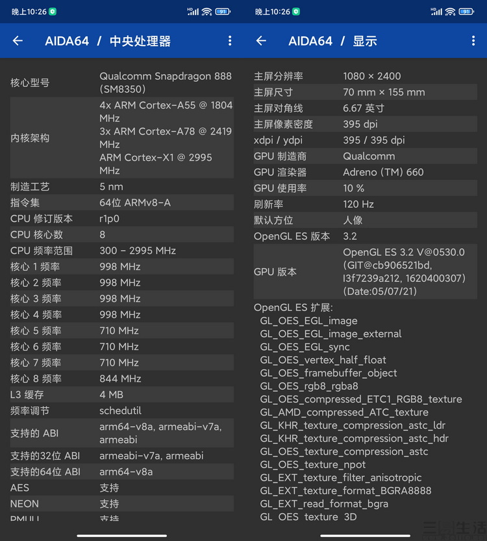
Task: Tap the GL_OES_EGL_sync extension entry
Action: tap(305, 347)
